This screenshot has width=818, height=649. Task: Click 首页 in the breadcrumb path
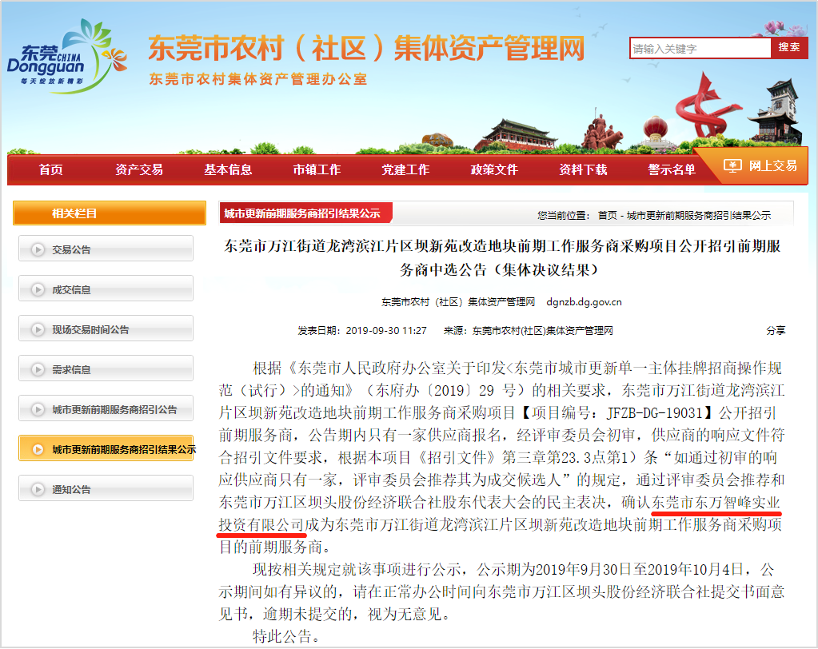pos(607,216)
